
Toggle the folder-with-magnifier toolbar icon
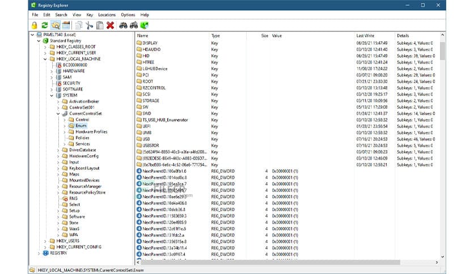56,25
